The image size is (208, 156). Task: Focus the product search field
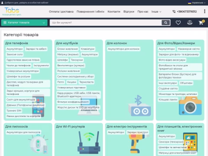point(106,23)
